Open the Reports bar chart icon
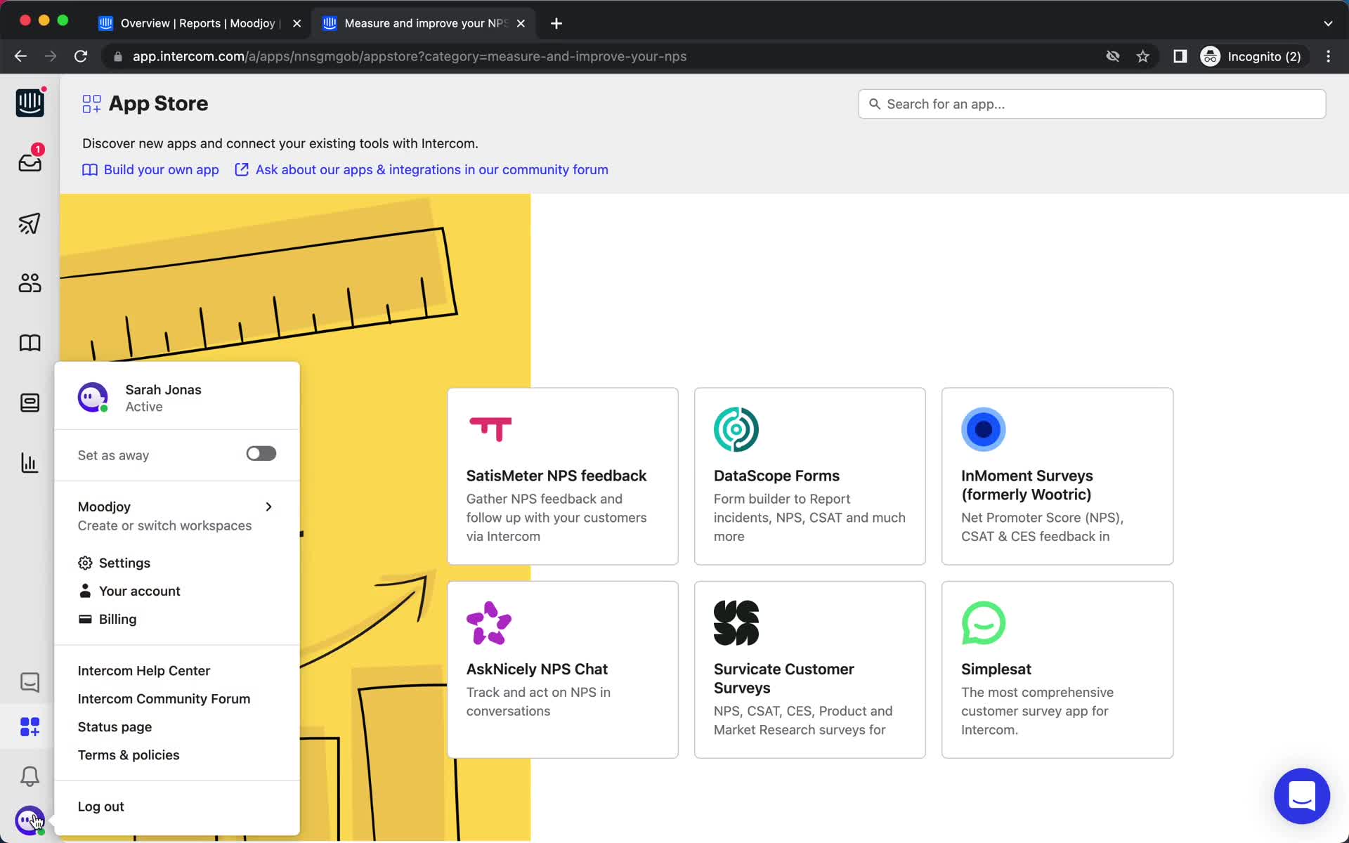Viewport: 1349px width, 843px height. [30, 463]
